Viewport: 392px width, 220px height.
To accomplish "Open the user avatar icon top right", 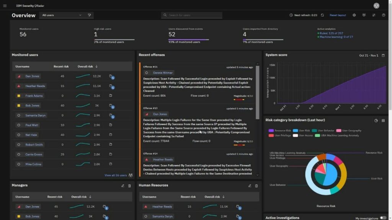I will 376,5.
